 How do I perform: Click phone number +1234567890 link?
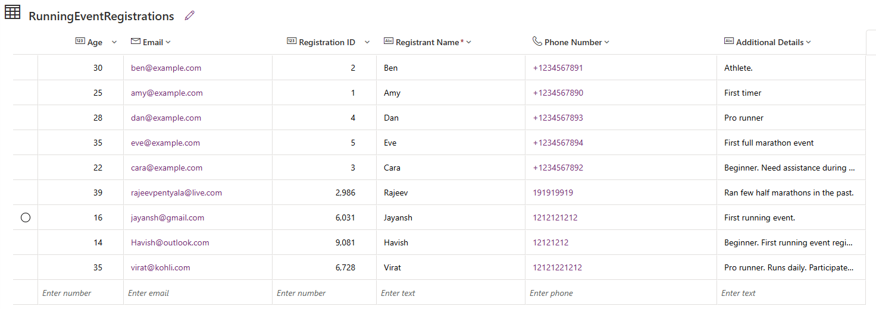pos(558,93)
